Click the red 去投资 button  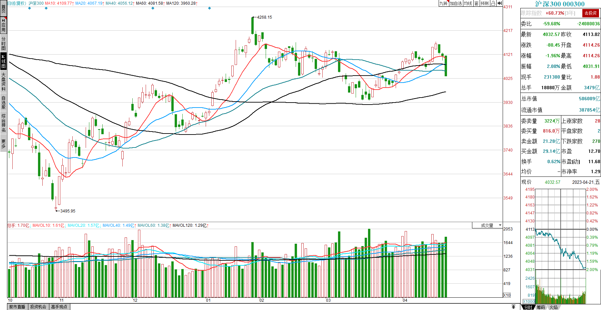590,13
